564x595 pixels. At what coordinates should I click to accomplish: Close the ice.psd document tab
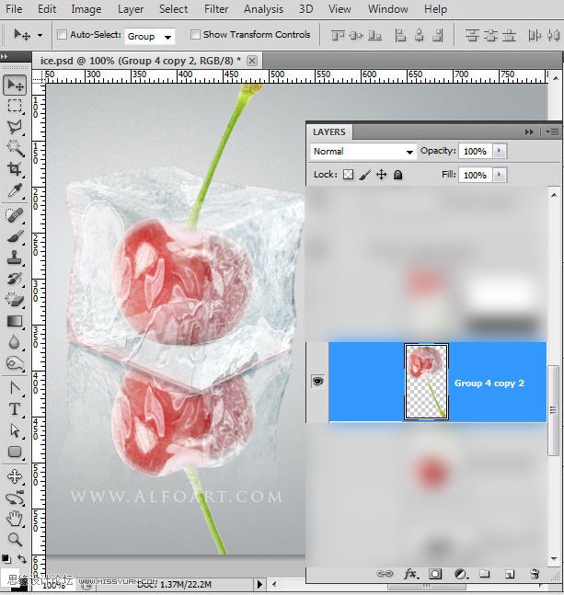(252, 61)
